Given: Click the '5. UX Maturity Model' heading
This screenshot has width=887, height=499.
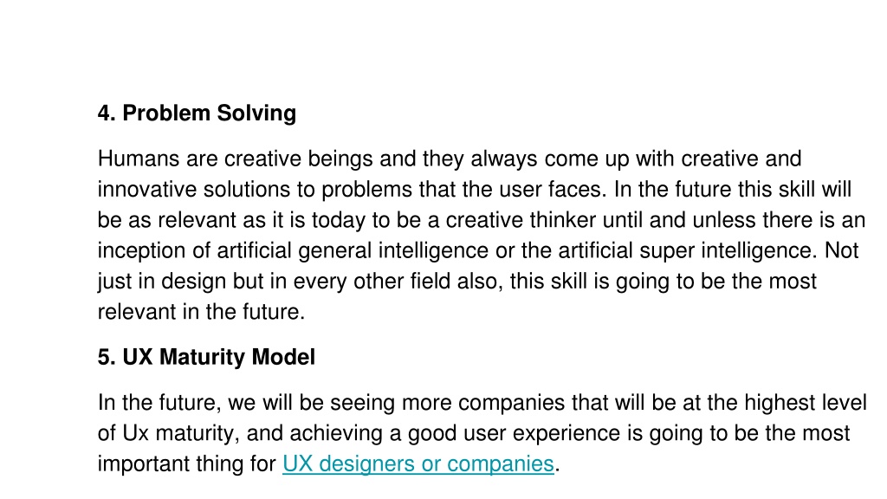Looking at the screenshot, I should tap(206, 357).
